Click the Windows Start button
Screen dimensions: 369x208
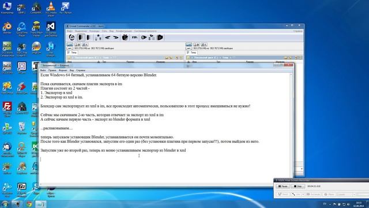pyautogui.click(x=5, y=204)
